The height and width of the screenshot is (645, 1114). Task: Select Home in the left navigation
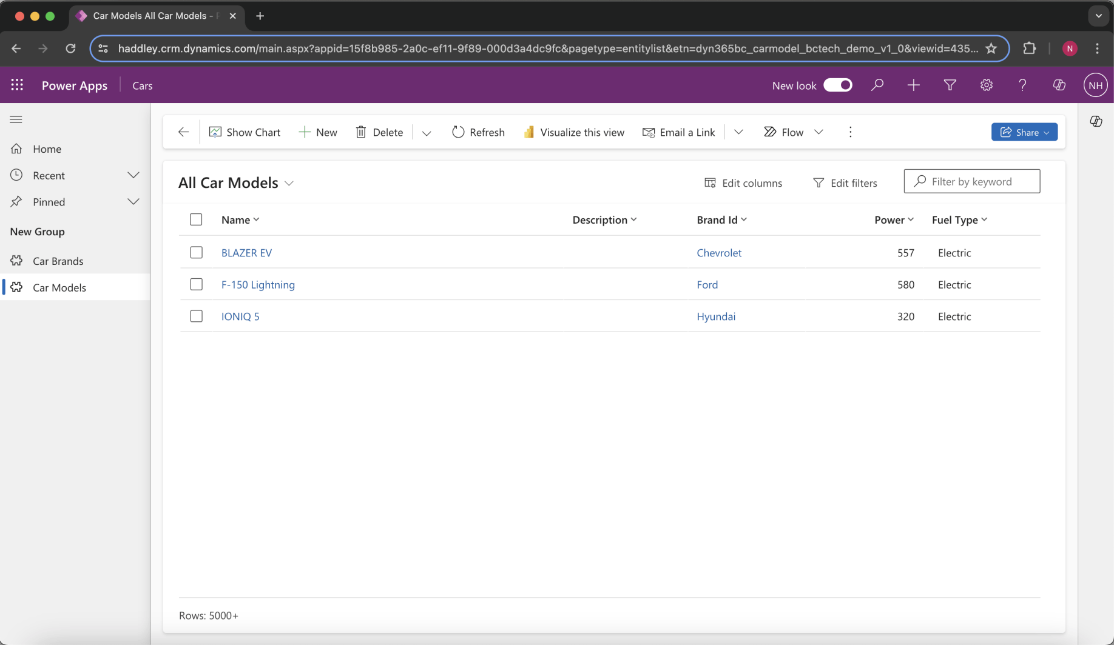(47, 149)
